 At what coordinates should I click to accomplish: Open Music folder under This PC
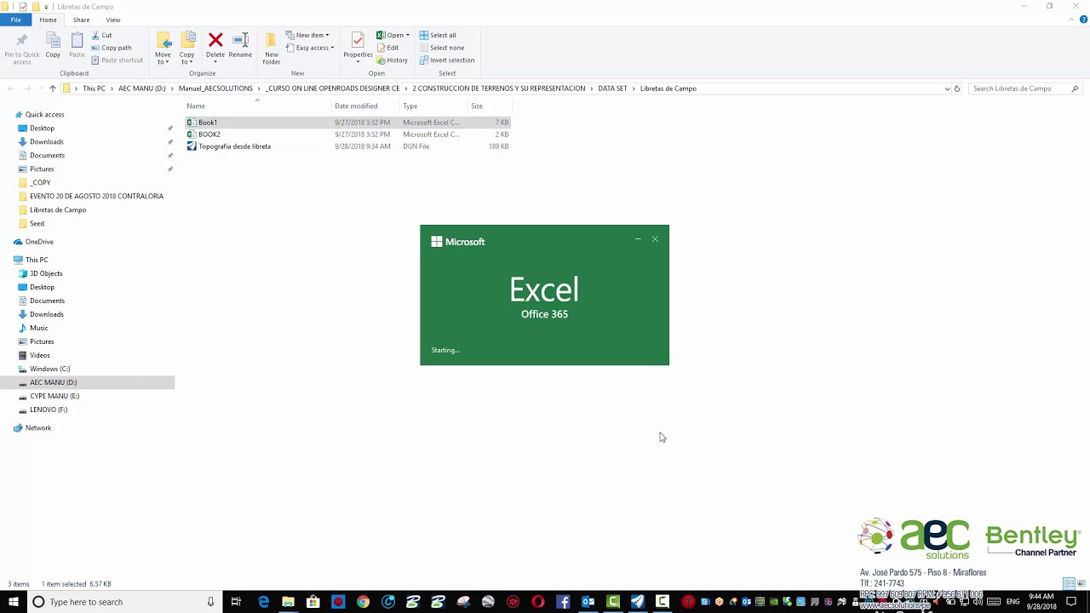point(38,328)
